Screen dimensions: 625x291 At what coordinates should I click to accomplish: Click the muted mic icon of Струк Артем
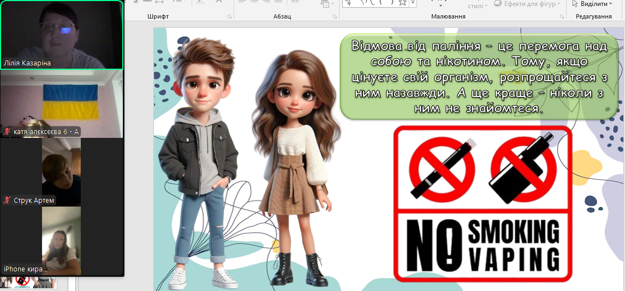point(7,200)
